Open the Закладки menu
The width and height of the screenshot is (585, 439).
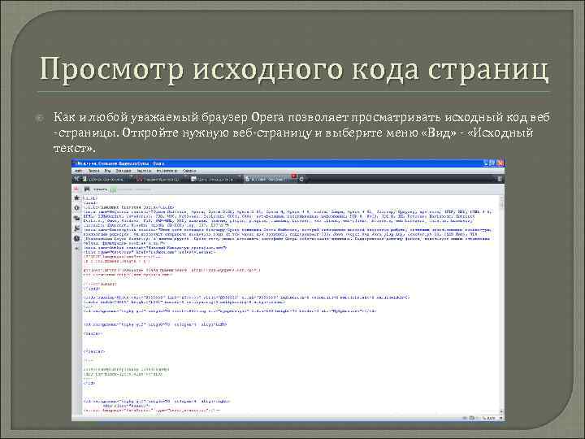(123, 171)
